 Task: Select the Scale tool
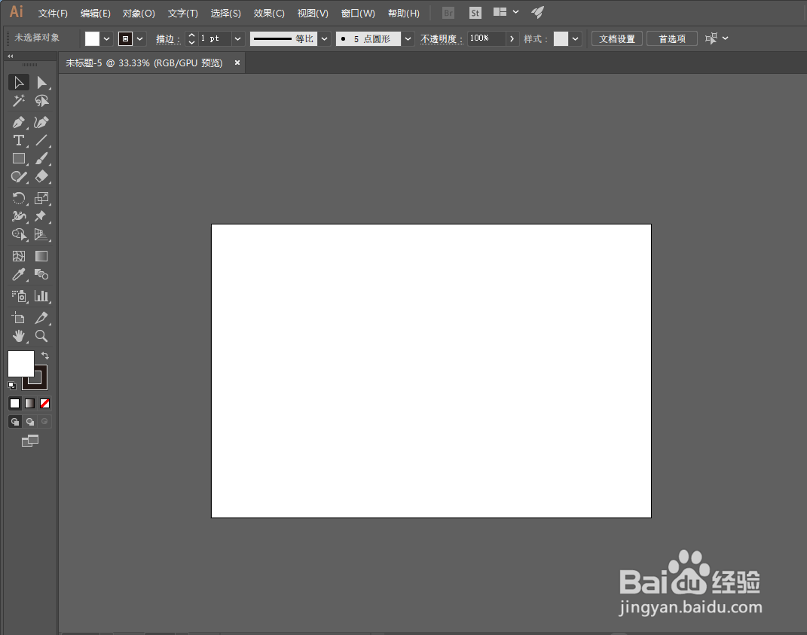point(41,198)
